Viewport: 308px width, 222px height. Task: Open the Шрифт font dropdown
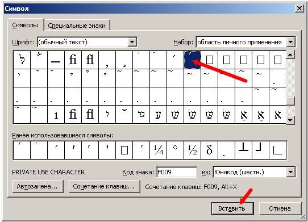(132, 42)
